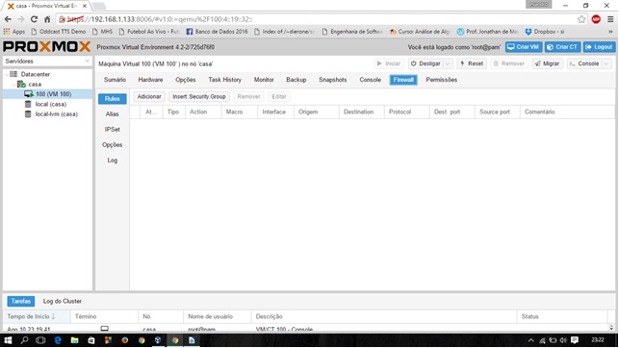Show more bookmarks chevron
This screenshot has height=348, width=619.
(610, 31)
